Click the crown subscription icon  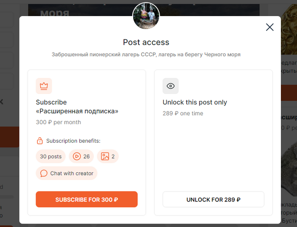[x=44, y=86]
